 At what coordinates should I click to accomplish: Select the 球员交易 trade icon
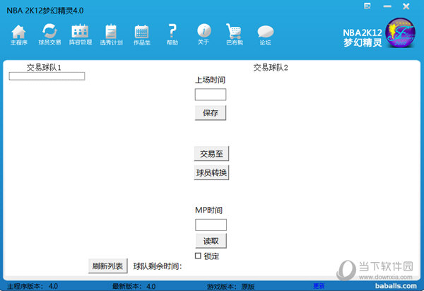pos(49,35)
